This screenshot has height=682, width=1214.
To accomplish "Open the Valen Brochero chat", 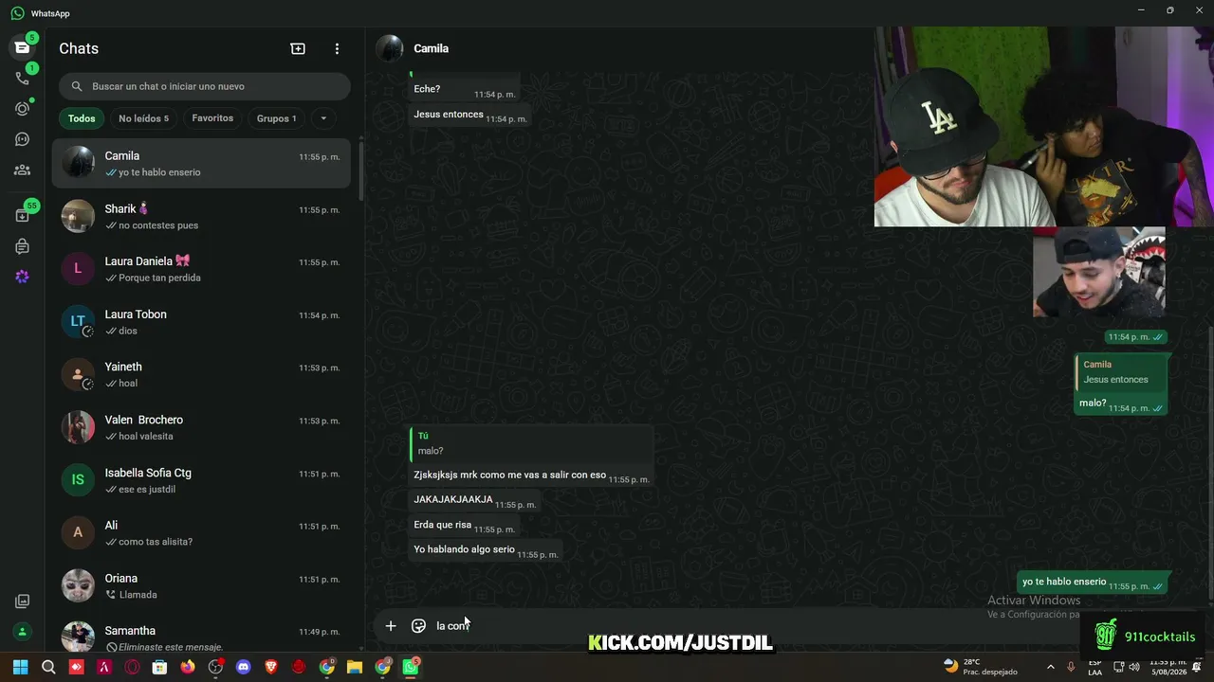I will point(201,427).
